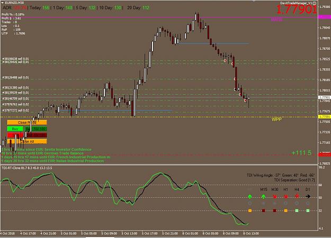
Task: Click order label #37976763 sell 0.02
Action: coord(15,104)
